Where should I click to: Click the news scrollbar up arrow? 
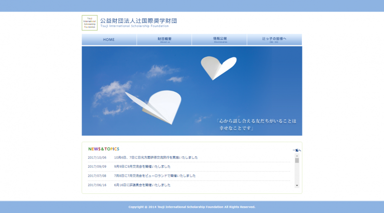(297, 156)
